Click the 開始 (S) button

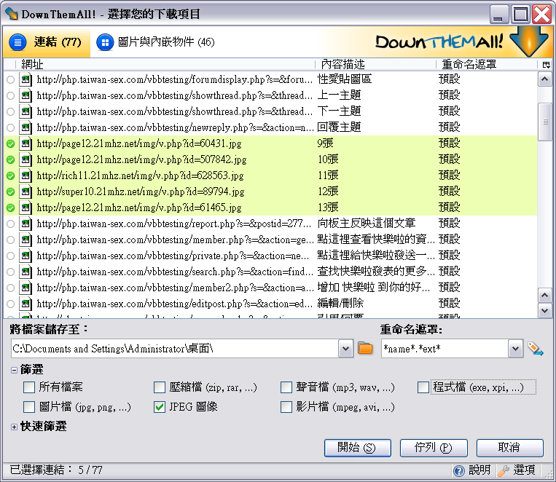[x=357, y=448]
